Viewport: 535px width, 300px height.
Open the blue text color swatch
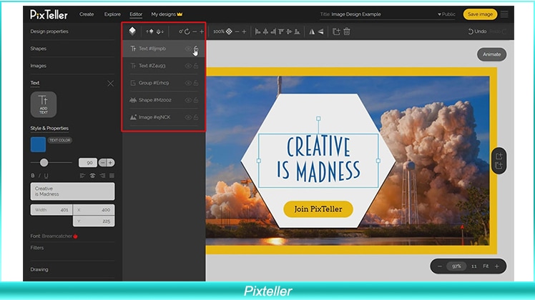coord(38,145)
